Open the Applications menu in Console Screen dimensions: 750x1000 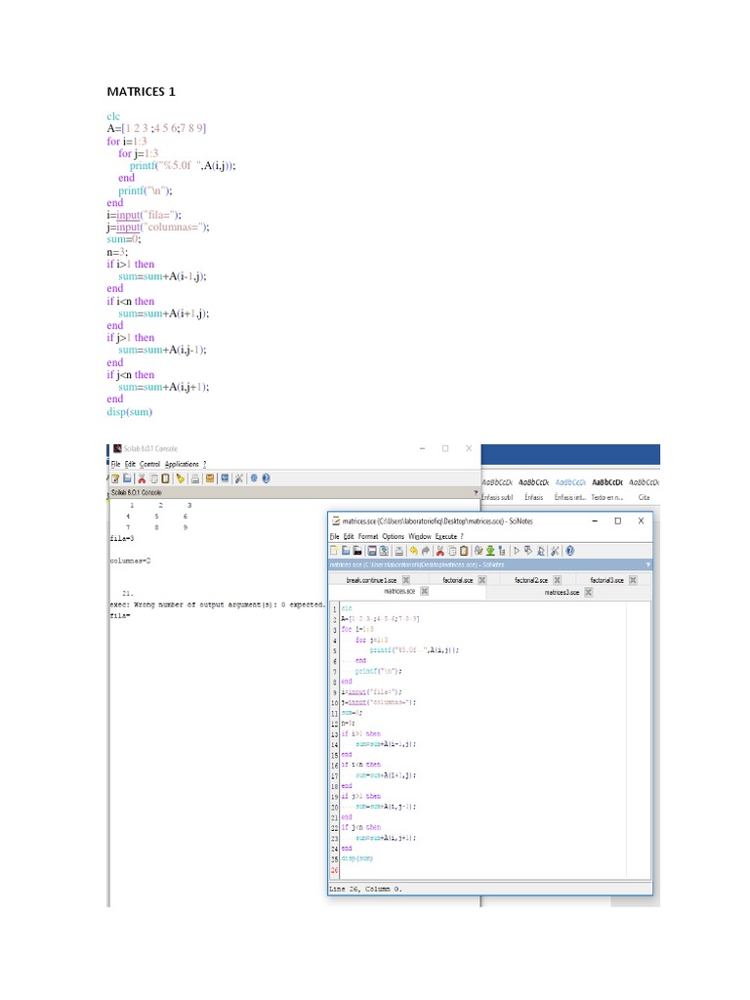(x=182, y=464)
